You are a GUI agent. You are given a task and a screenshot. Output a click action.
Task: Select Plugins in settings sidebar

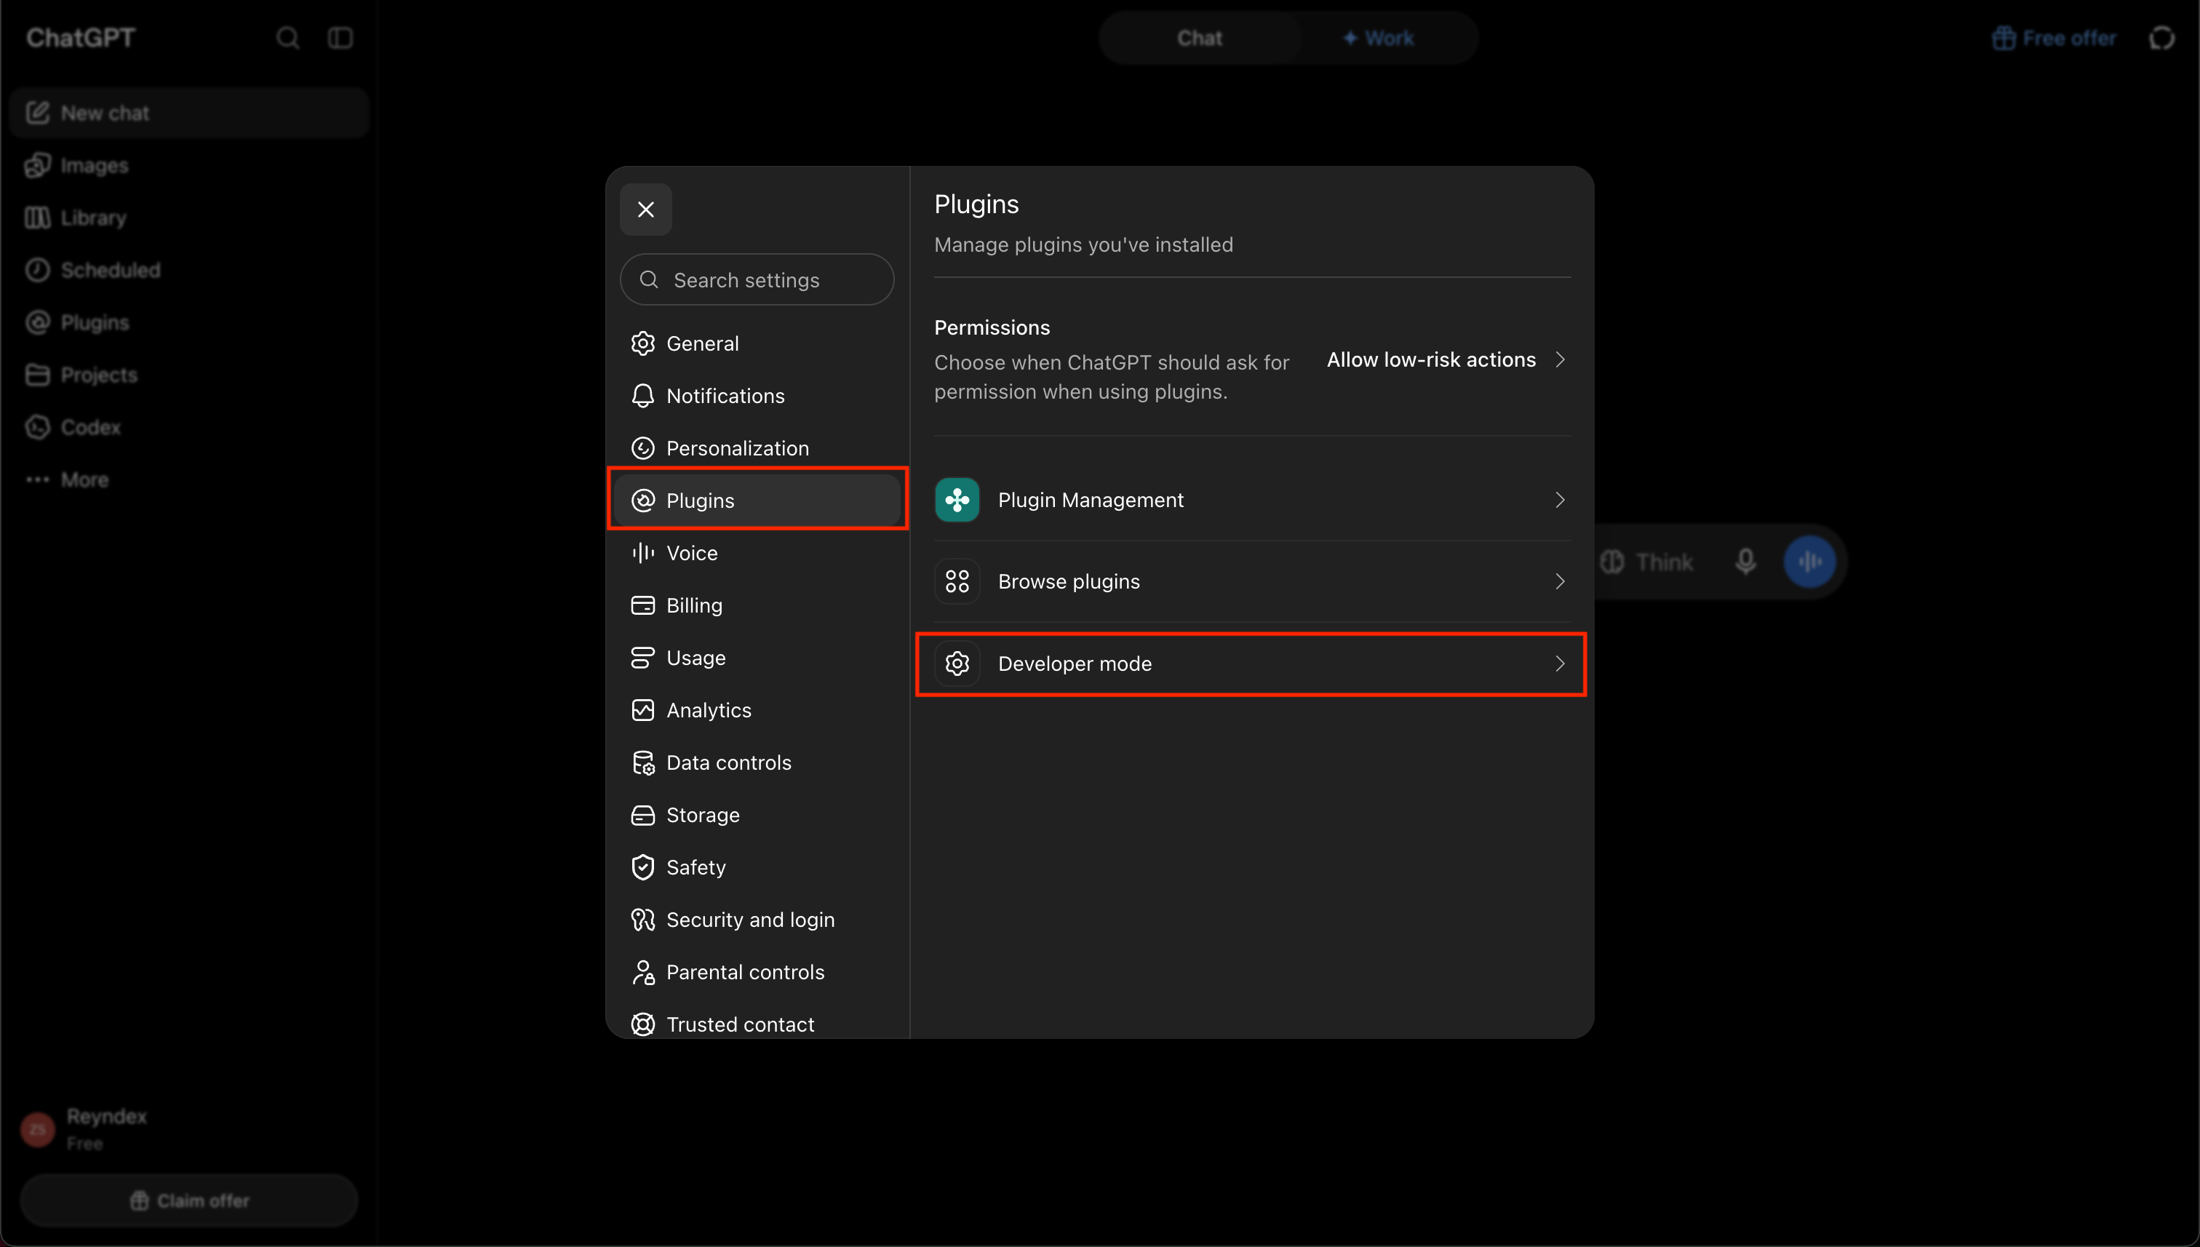(x=757, y=500)
